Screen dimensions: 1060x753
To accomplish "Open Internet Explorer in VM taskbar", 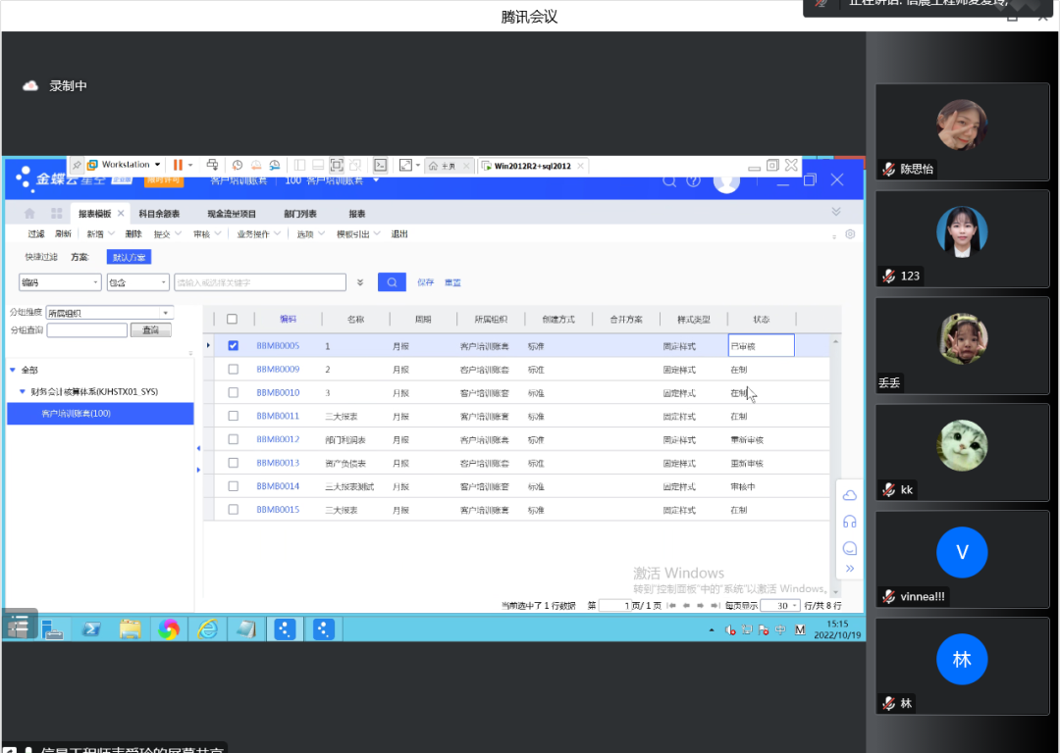I will tap(207, 629).
